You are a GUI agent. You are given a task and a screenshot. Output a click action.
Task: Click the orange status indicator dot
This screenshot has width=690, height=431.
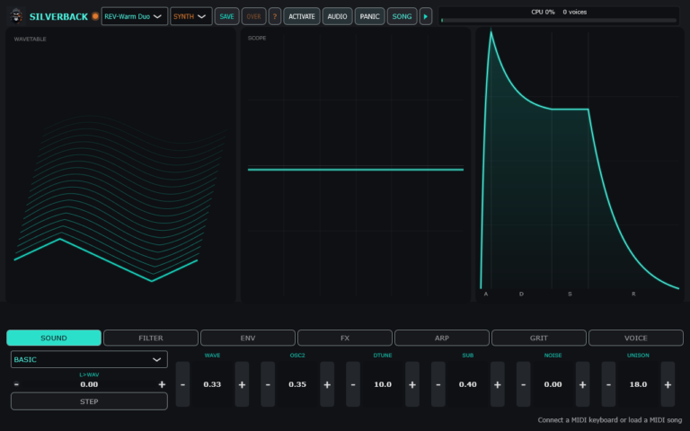point(95,16)
